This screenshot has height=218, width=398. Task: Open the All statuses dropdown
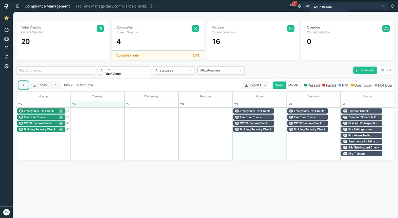(174, 70)
